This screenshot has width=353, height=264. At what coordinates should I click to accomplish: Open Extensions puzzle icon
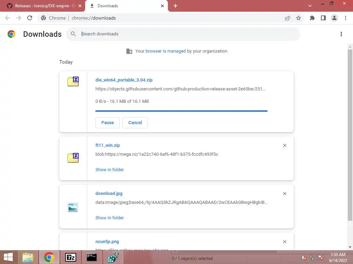click(x=312, y=18)
